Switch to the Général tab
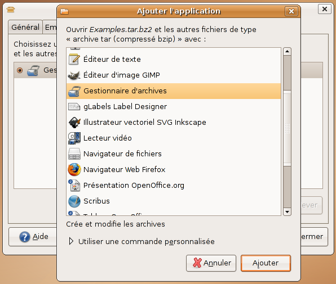 point(25,27)
